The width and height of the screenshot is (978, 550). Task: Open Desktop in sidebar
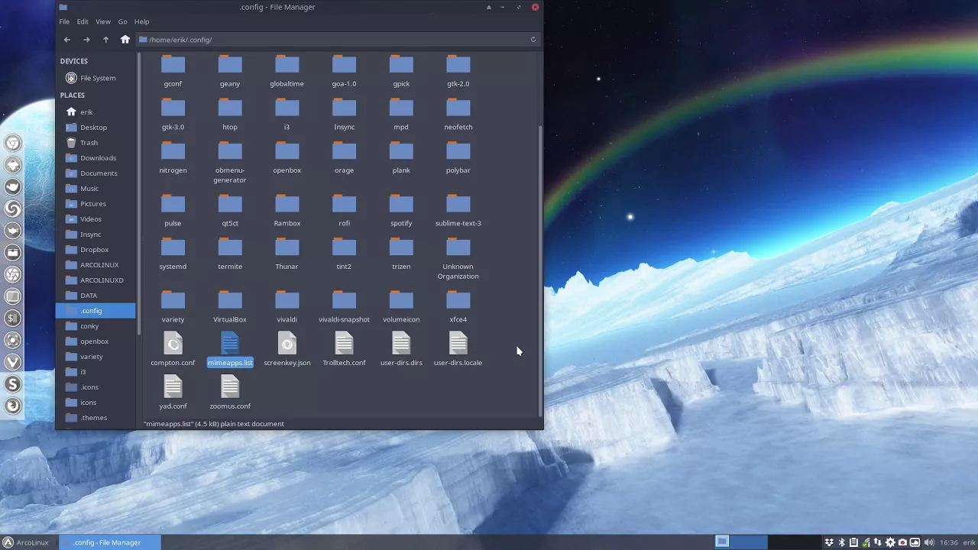tap(96, 128)
